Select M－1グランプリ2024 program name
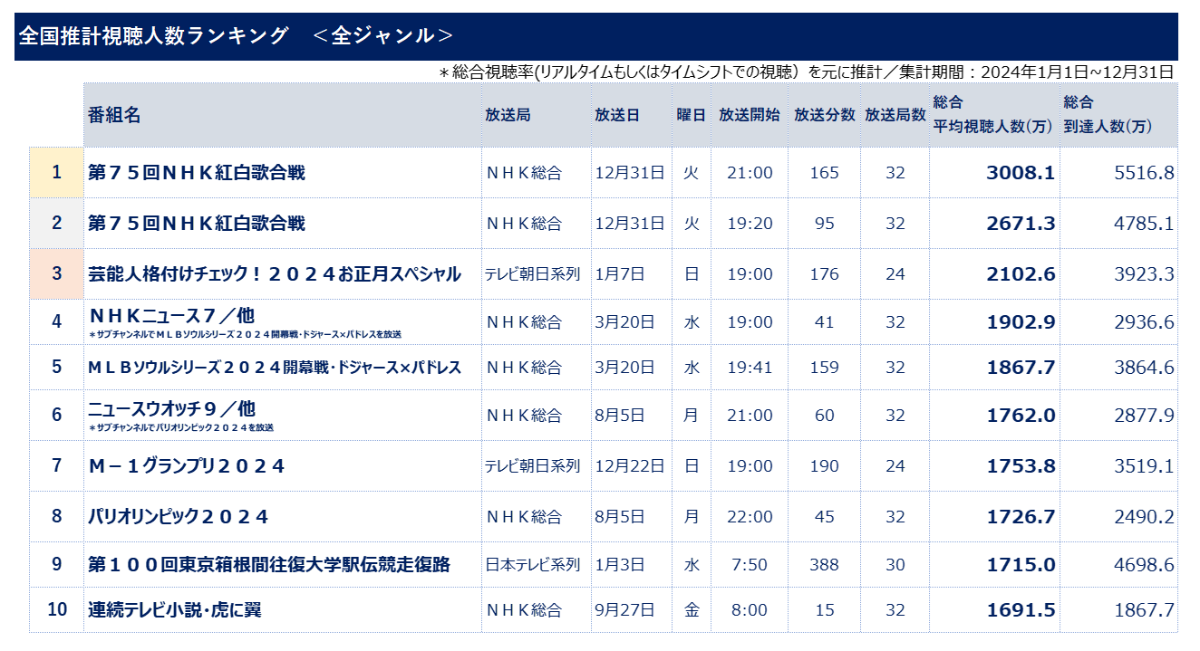Screen dimensions: 1200x651 187,465
